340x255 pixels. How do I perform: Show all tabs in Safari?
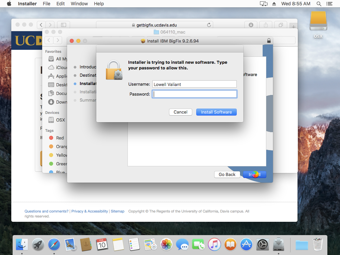pos(281,25)
